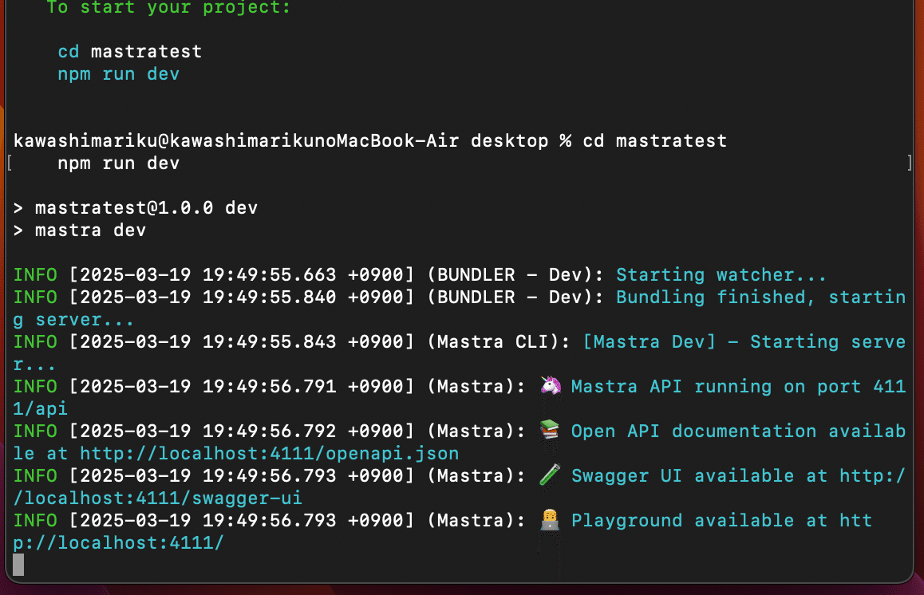Click the 'Bundling finished' log message

(710, 297)
